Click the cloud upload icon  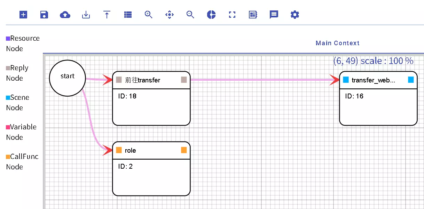pos(65,15)
